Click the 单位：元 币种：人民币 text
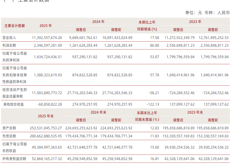The width and height of the screenshot is (234, 164). pos(207,13)
